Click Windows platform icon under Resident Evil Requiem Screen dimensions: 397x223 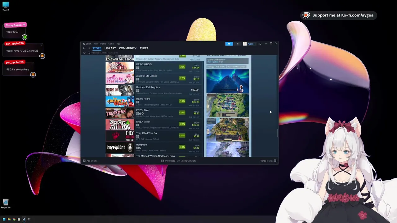137,91
